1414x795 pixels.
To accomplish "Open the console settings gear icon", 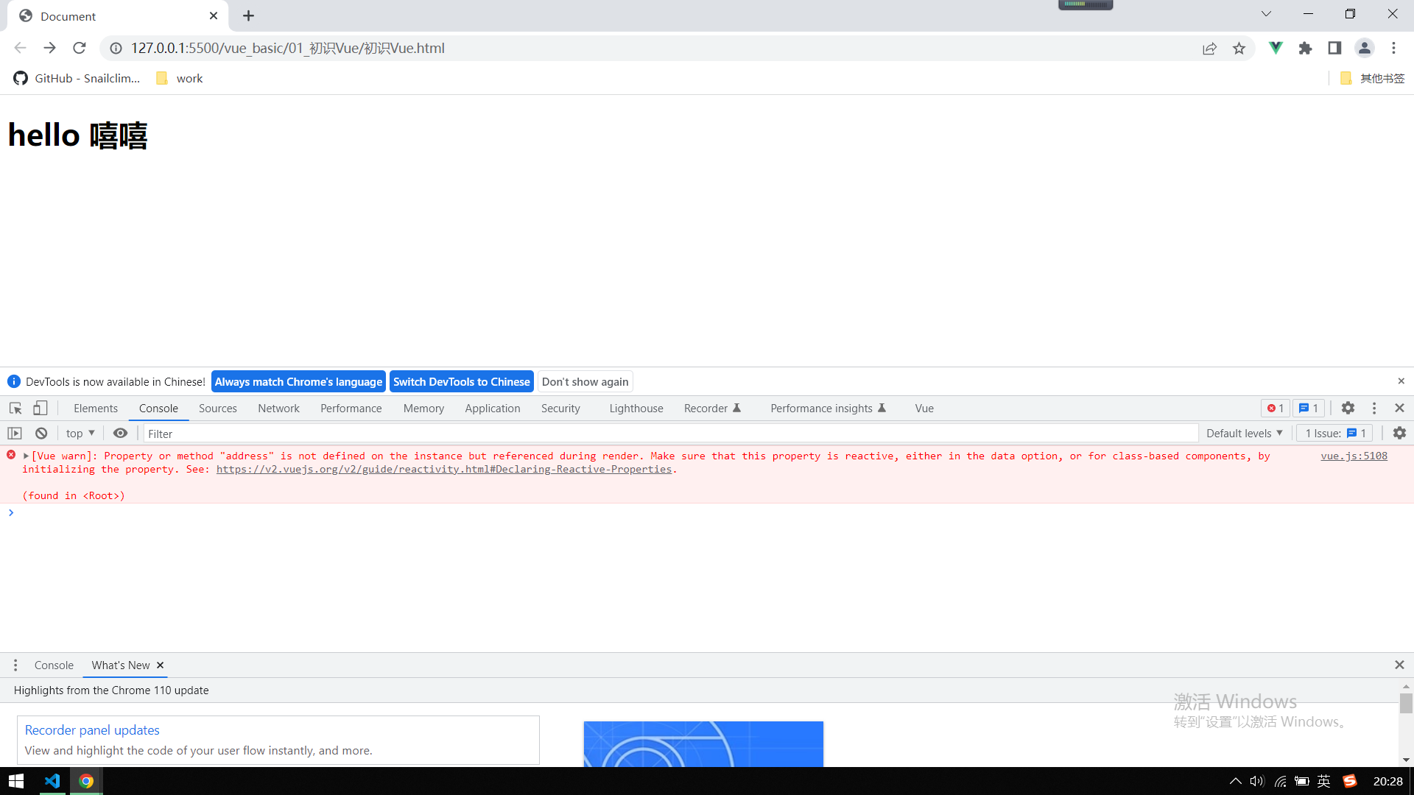I will click(1399, 434).
